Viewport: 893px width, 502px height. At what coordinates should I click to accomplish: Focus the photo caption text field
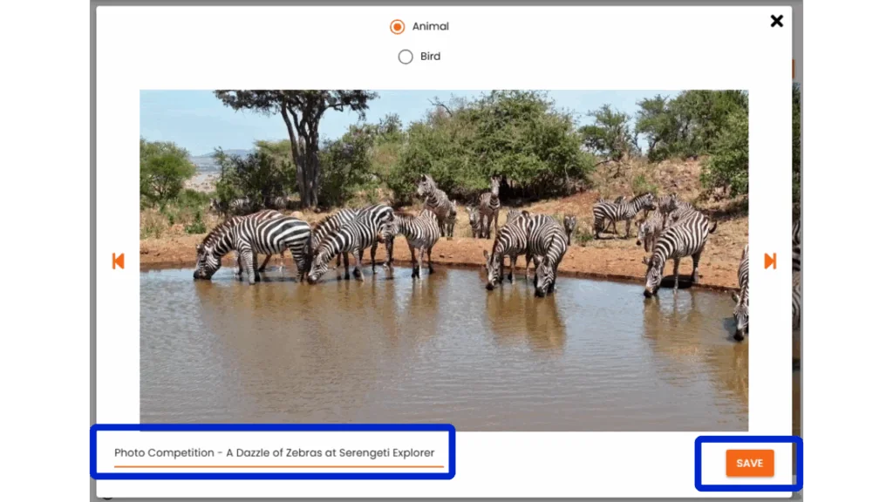coord(274,453)
